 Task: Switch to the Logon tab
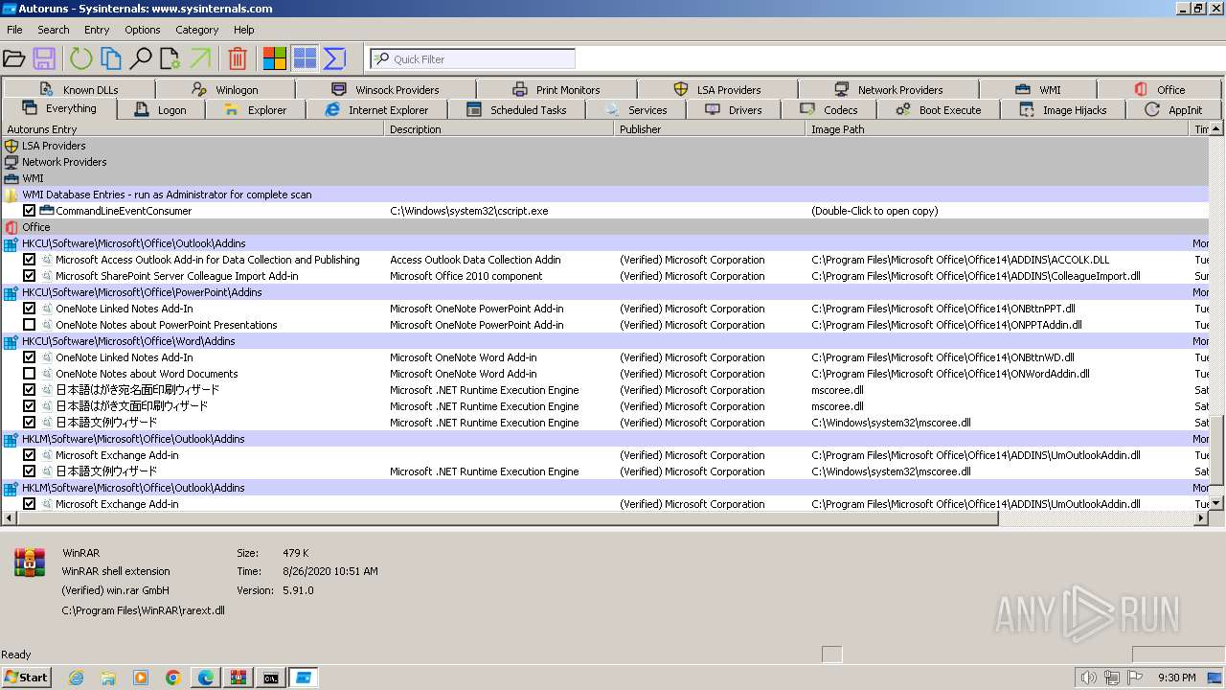(x=161, y=110)
